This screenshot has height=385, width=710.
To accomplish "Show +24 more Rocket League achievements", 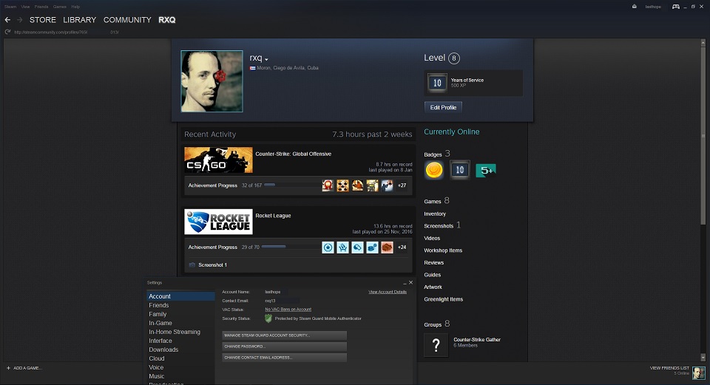I will [402, 248].
